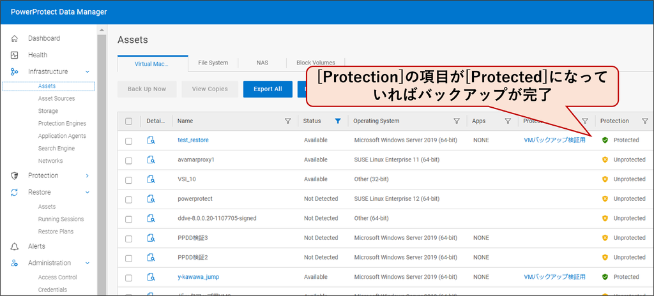Viewport: 654px width, 296px height.
Task: Click the Infrastructure nodes icon
Action: coord(15,71)
